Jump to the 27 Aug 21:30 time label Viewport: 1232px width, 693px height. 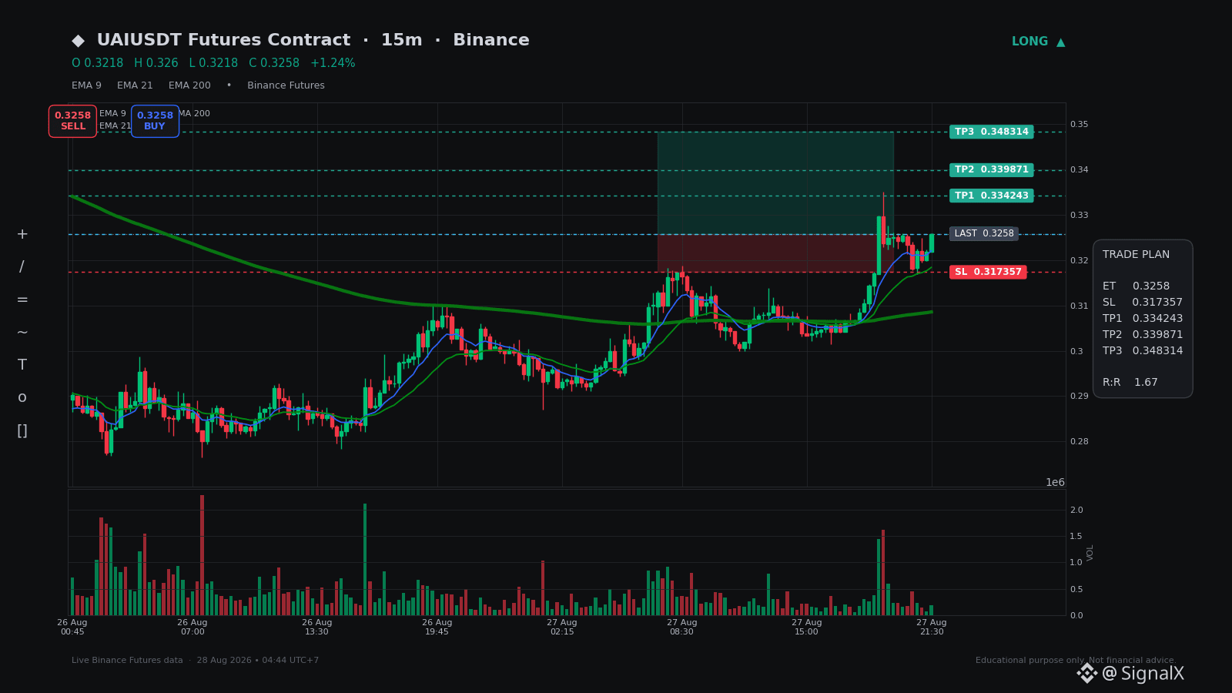[932, 627]
